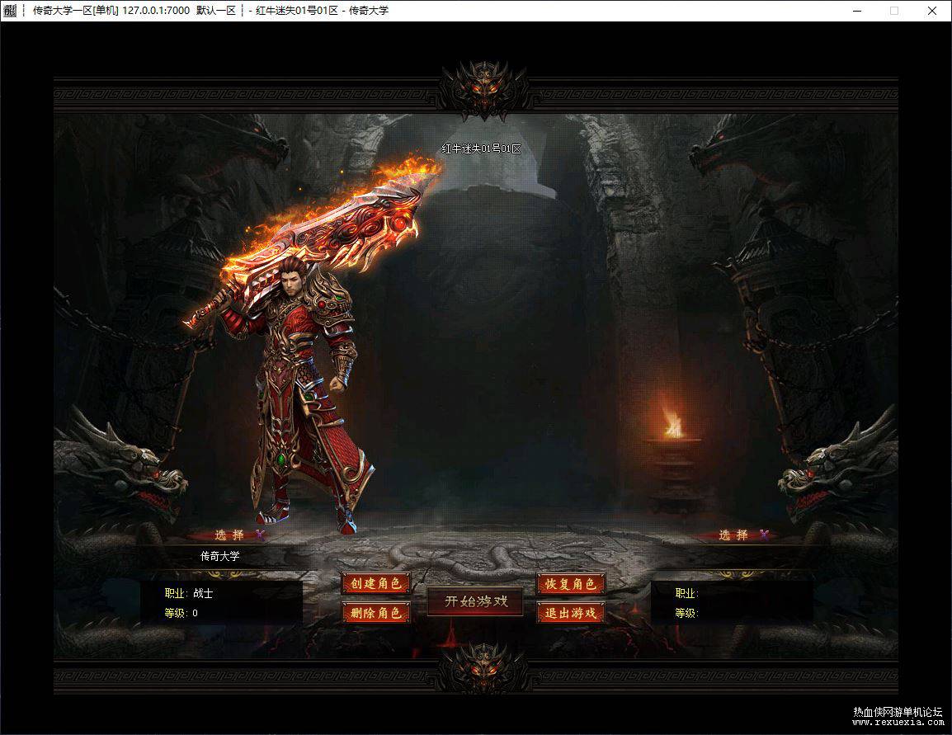Click the right panel 职业: label
Viewport: 952px width, 735px height.
point(686,594)
